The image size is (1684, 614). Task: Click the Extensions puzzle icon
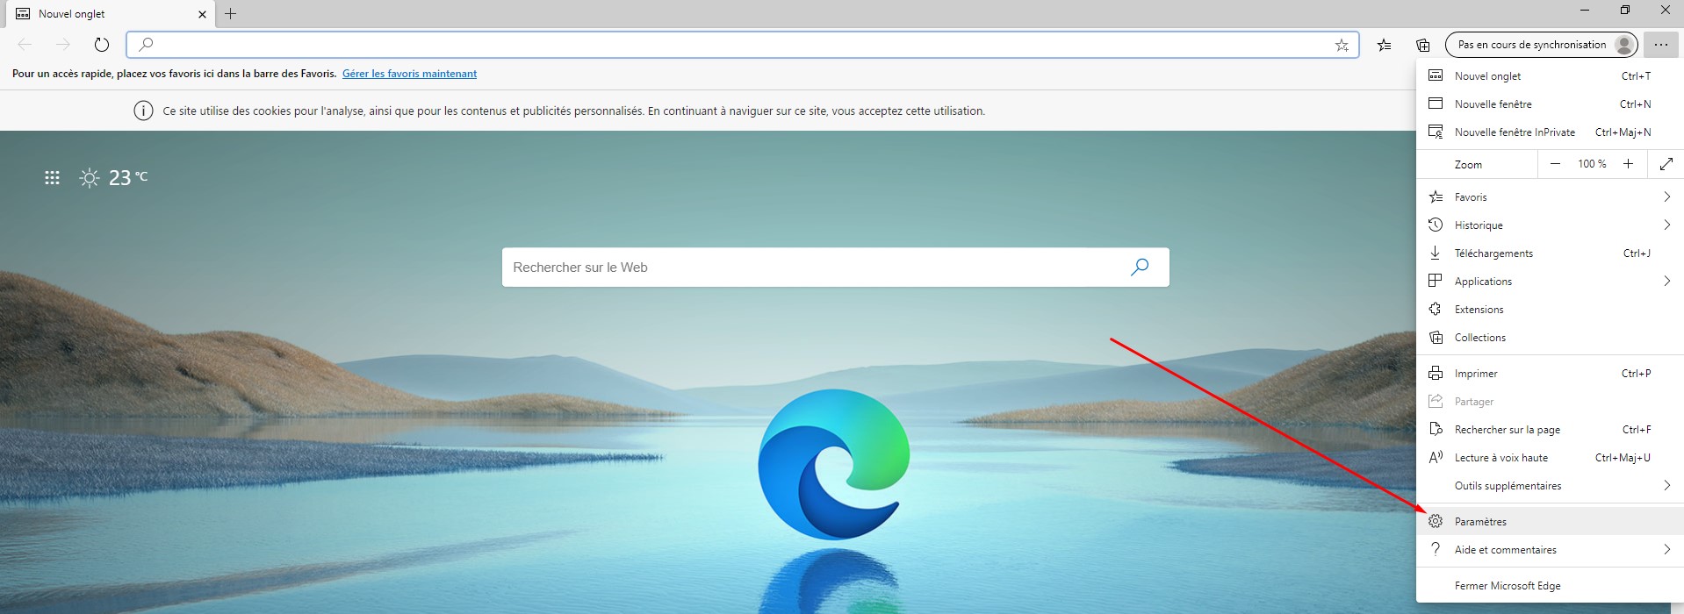1436,309
